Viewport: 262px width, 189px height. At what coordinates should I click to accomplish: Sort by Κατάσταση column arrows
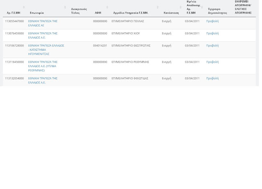click(x=181, y=7)
